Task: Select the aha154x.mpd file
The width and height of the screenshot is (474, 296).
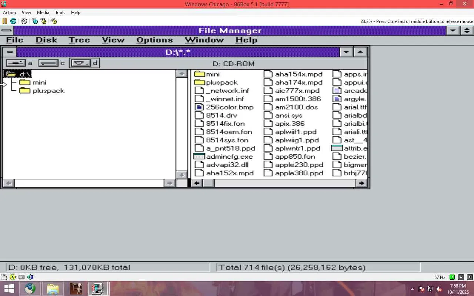Action: coord(293,74)
